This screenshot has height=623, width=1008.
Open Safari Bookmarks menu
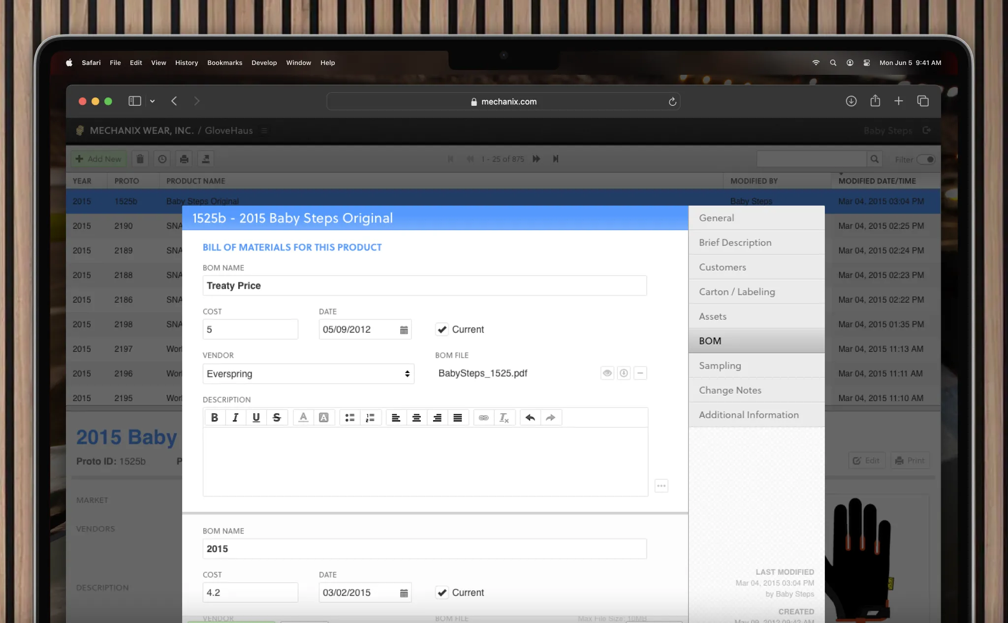click(x=224, y=62)
